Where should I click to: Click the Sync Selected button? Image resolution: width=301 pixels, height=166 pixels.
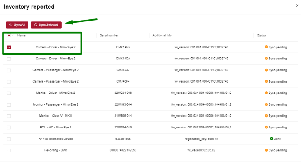(x=46, y=25)
